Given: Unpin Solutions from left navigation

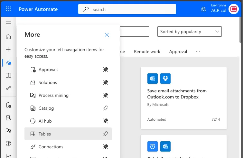Looking at the screenshot, I should [x=106, y=82].
